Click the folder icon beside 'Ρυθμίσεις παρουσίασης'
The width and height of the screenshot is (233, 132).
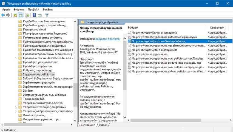tap(20, 70)
